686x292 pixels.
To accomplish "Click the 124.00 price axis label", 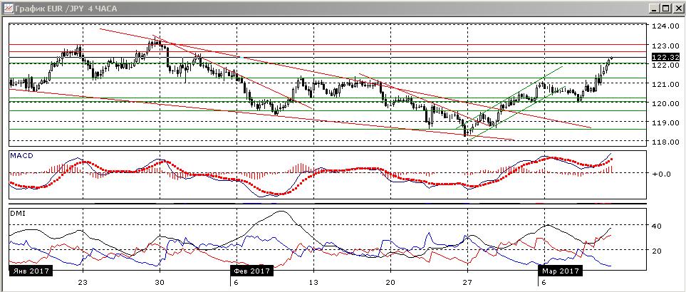I will [665, 26].
